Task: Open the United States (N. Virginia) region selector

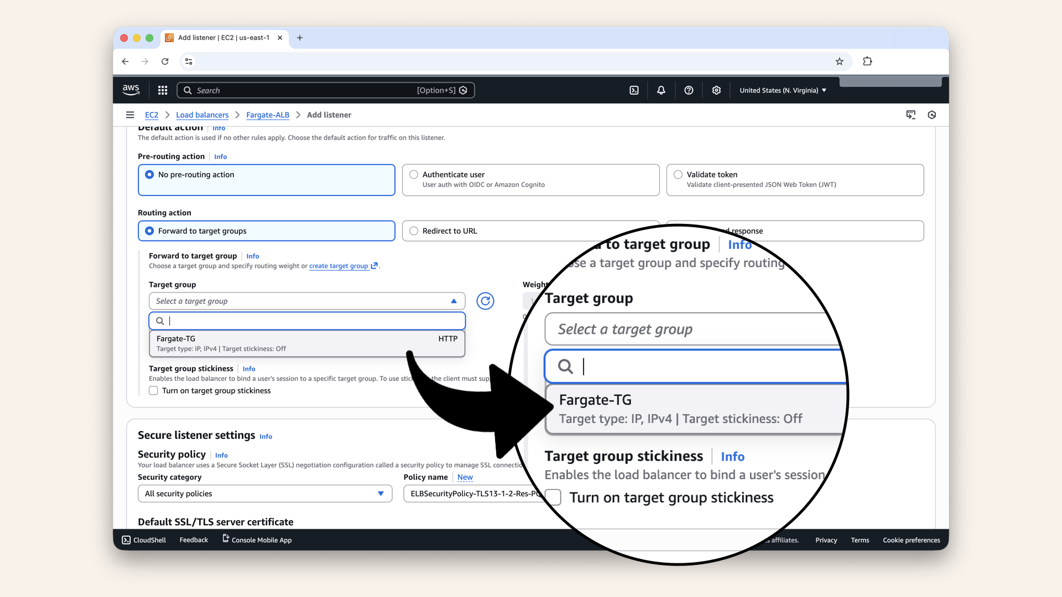Action: (782, 90)
